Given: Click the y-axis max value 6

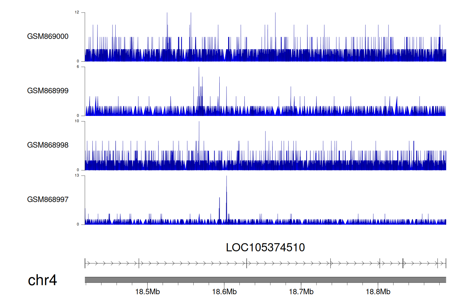Looking at the screenshot, I should (78, 67).
